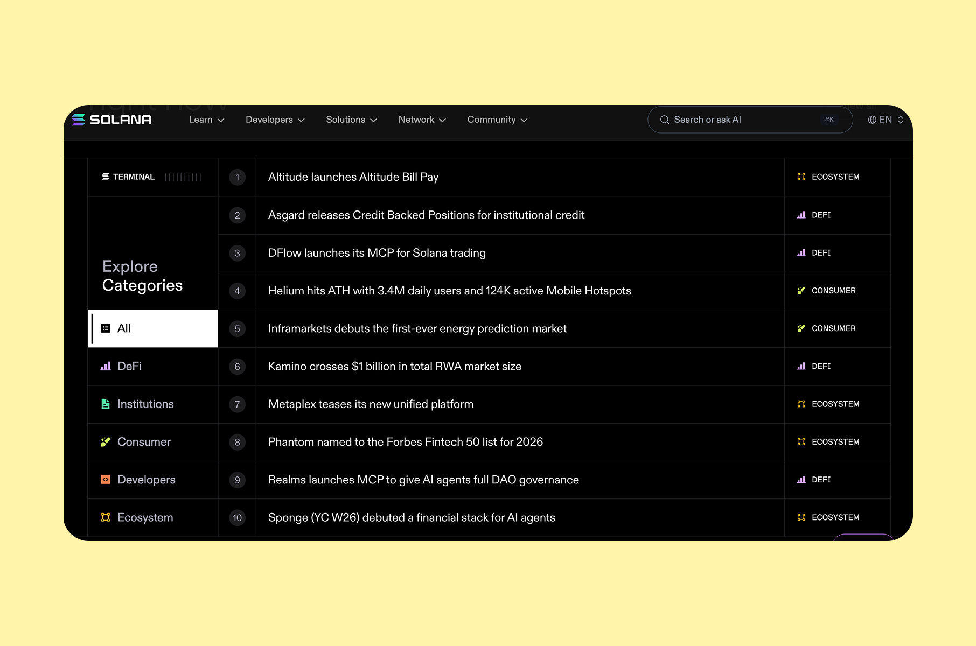Image resolution: width=976 pixels, height=646 pixels.
Task: Click the Search or ask AI field
Action: pyautogui.click(x=749, y=120)
